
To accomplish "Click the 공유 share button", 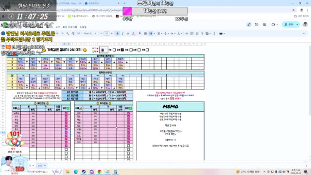I will 289,25.
